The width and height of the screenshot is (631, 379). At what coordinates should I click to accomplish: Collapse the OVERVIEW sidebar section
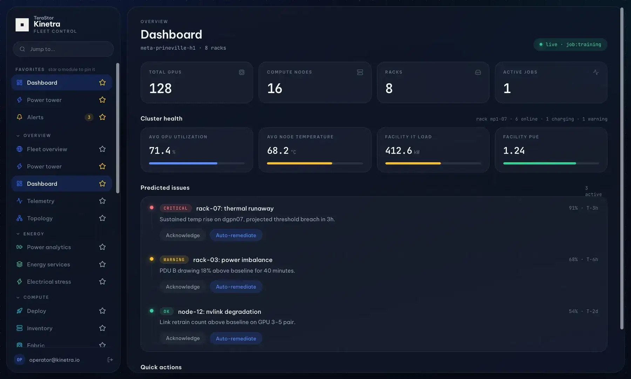(x=33, y=136)
